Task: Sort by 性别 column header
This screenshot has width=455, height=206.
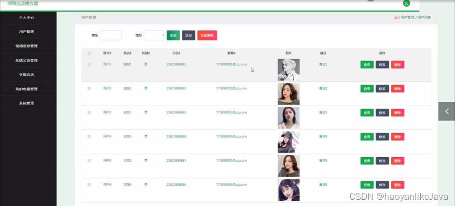Action: [146, 53]
